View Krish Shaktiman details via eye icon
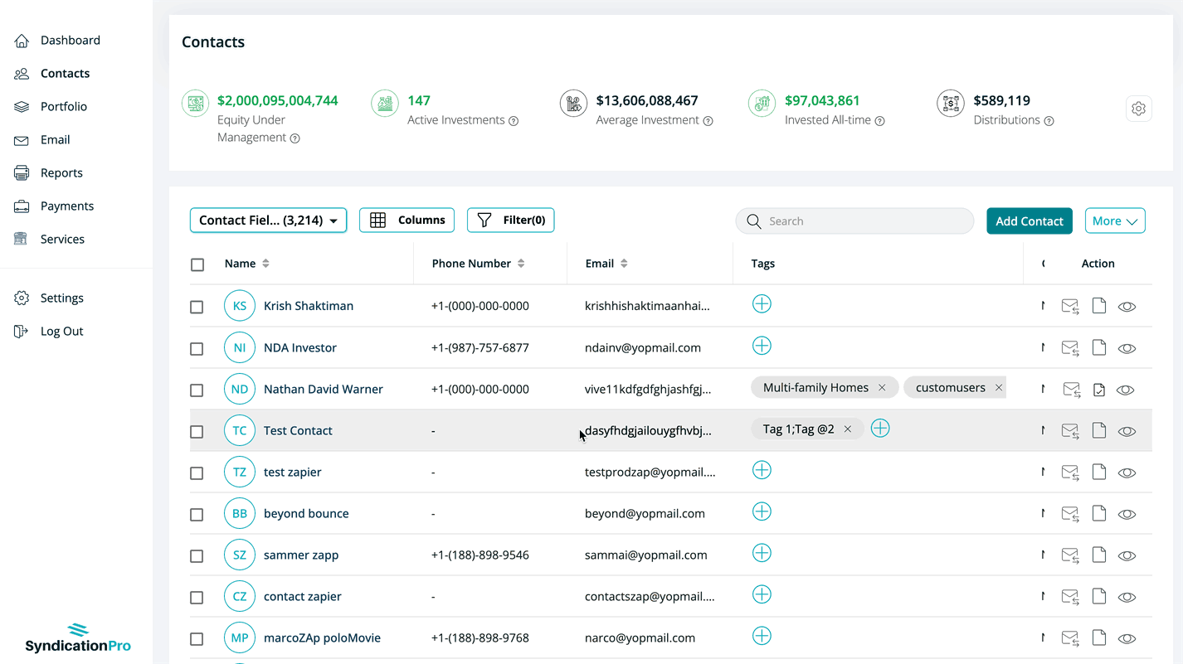 (1127, 307)
